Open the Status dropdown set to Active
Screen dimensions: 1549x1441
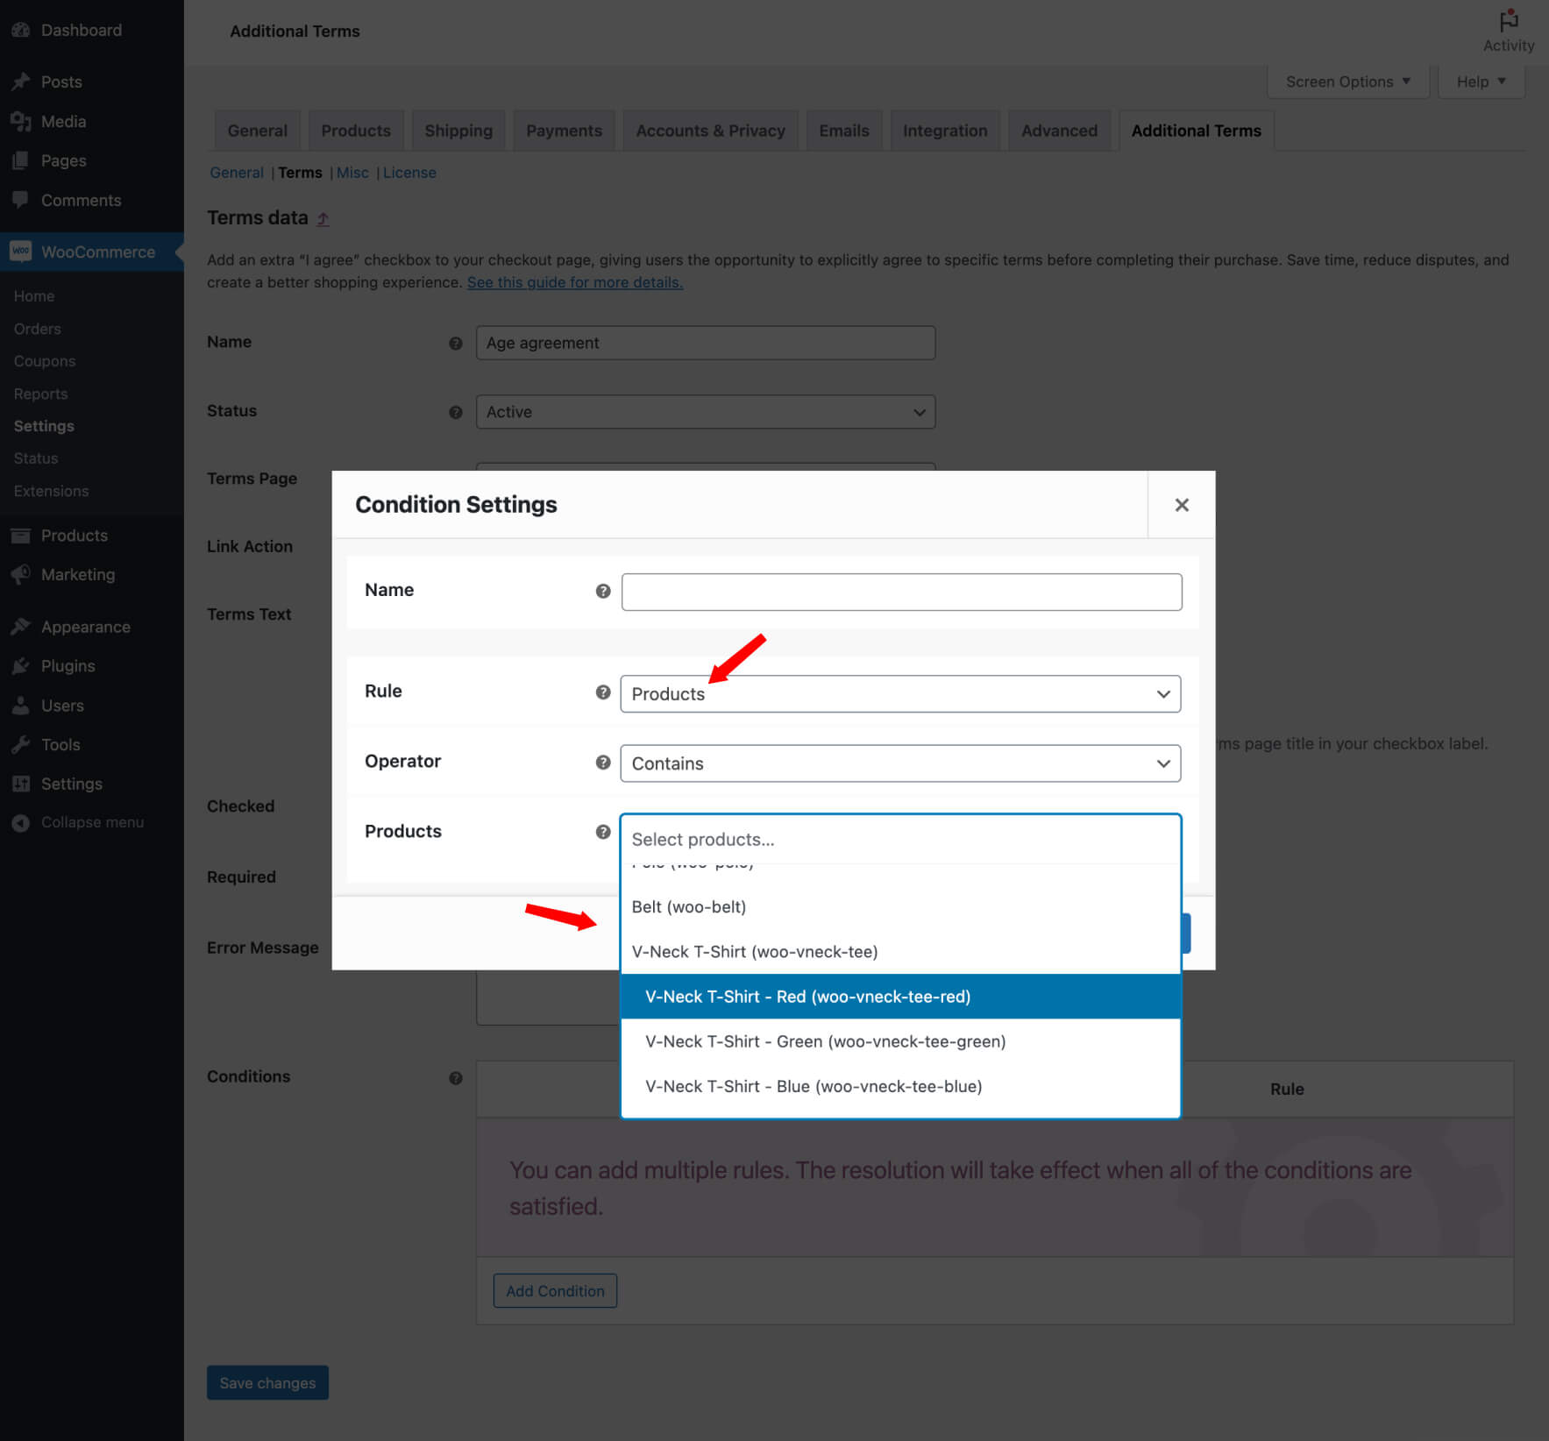tap(706, 412)
